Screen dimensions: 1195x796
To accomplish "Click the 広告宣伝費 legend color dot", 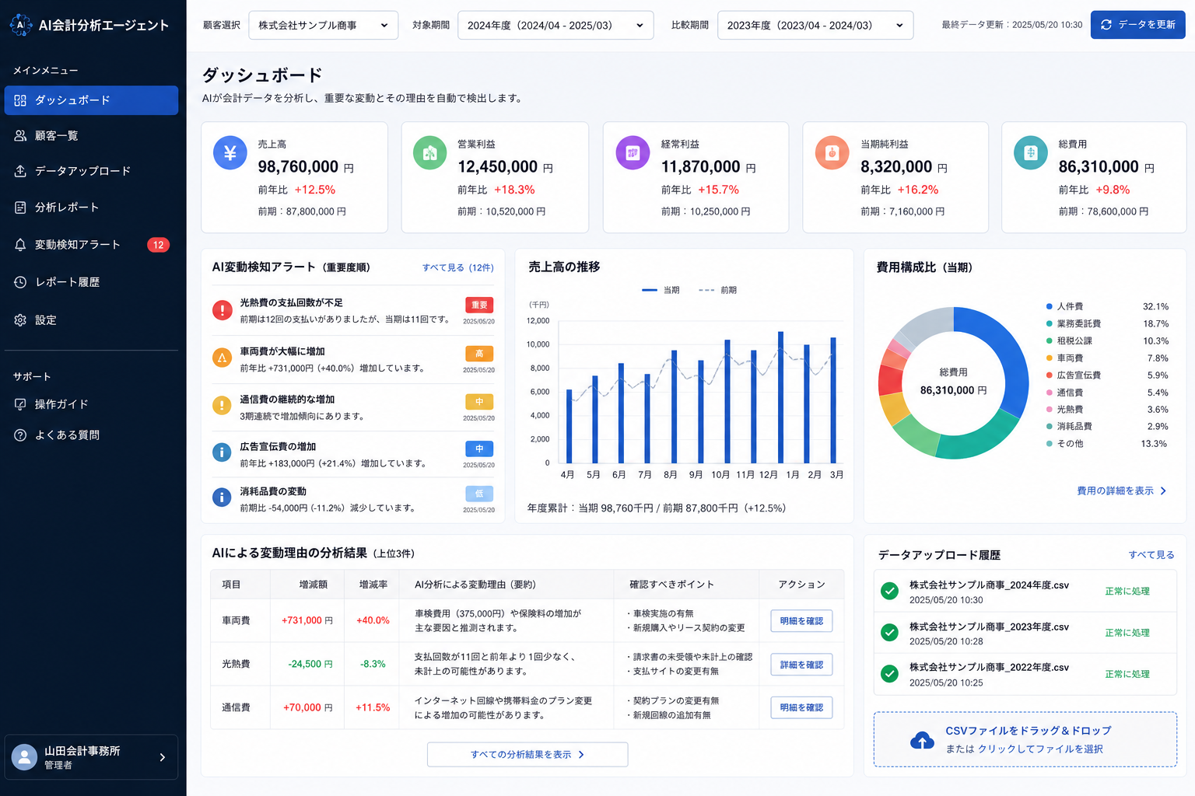I will click(1050, 375).
